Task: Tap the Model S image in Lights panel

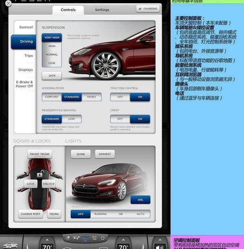Action: pyautogui.click(x=110, y=183)
